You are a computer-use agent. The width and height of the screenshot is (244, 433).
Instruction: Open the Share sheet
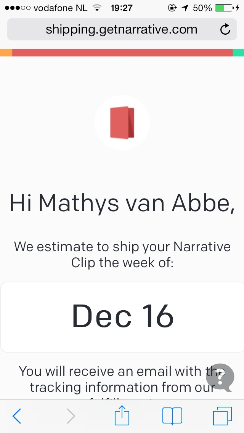(x=122, y=415)
